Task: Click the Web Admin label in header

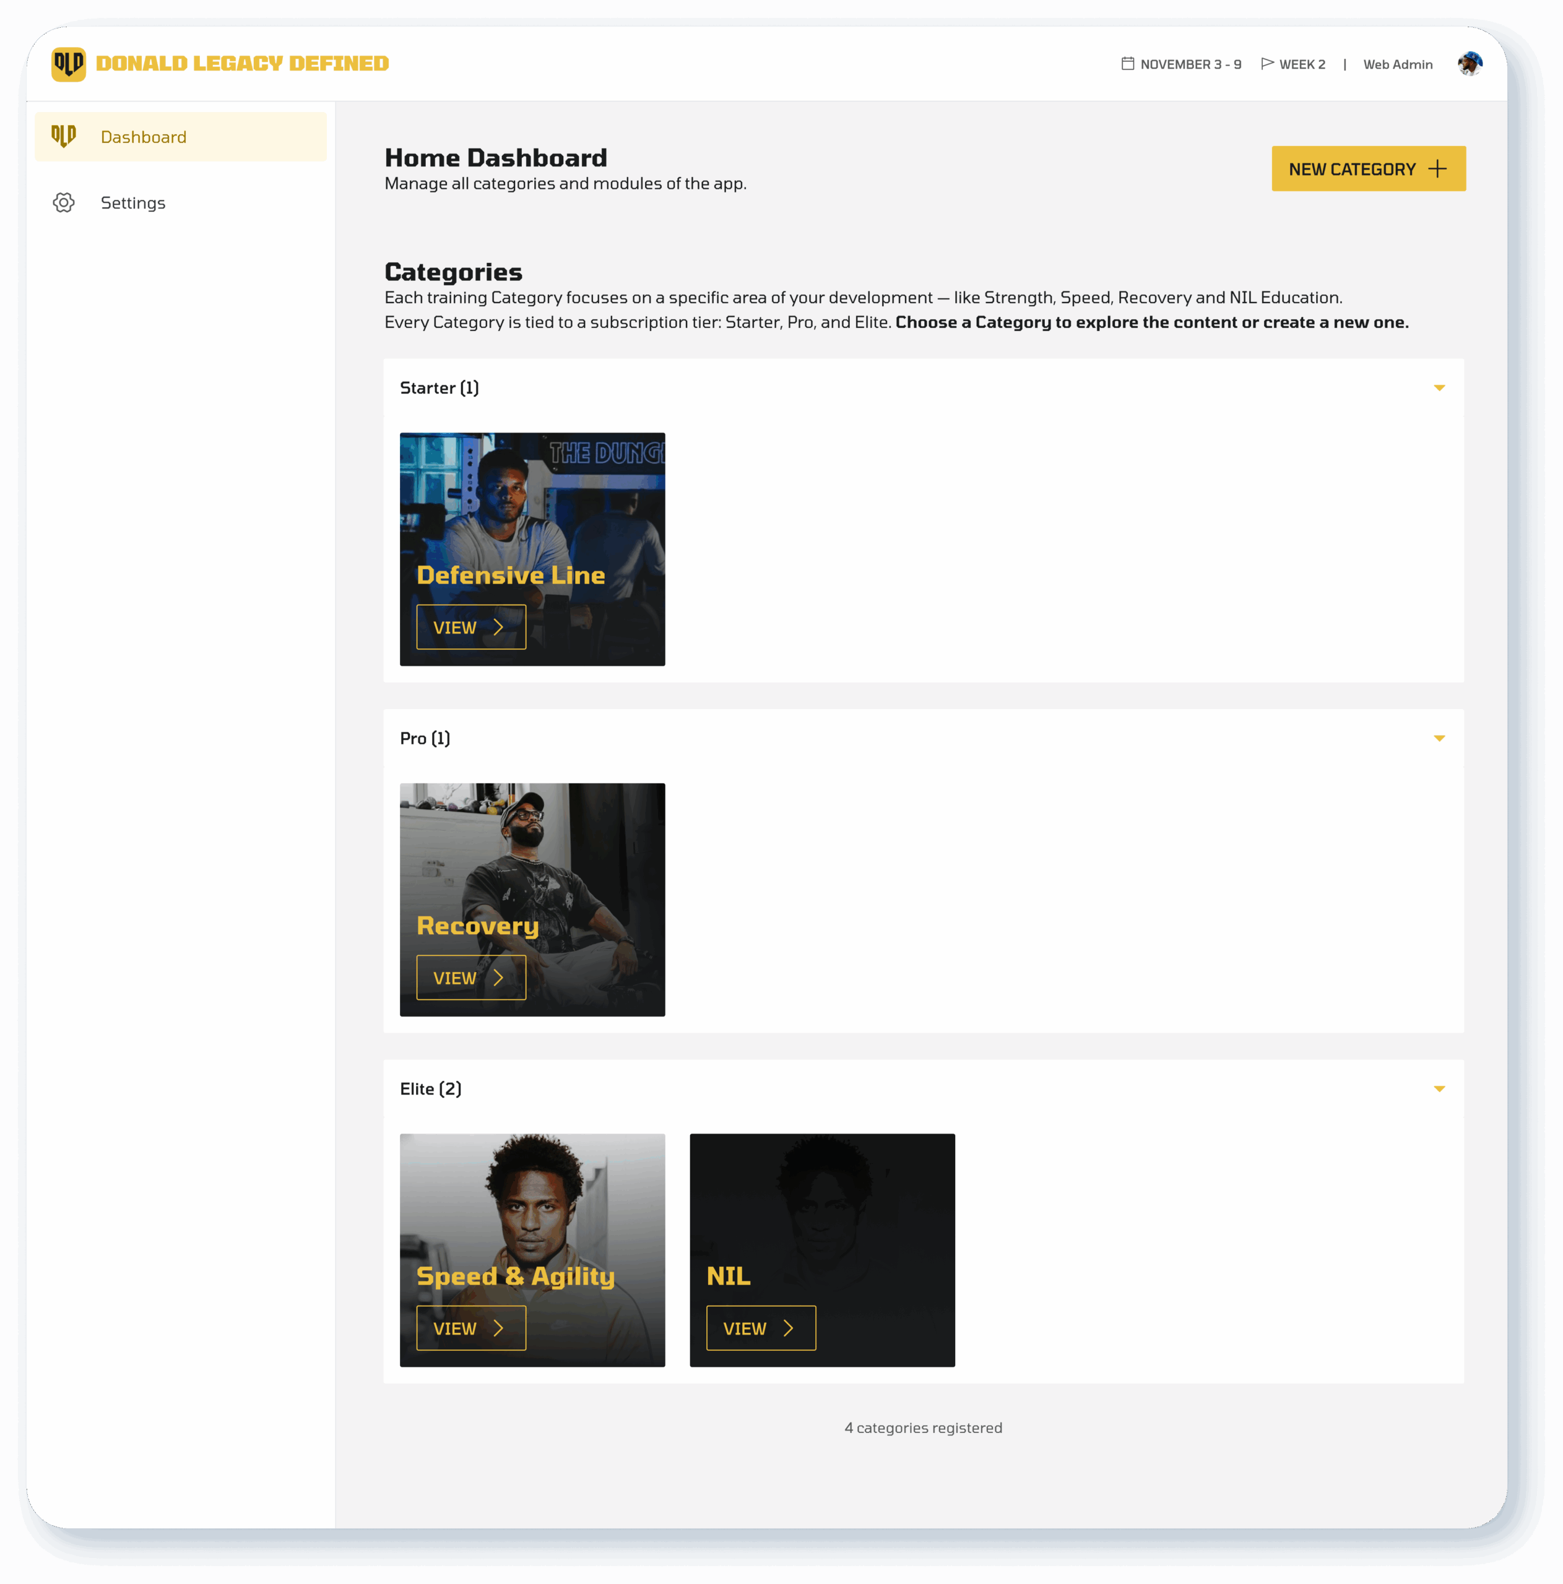Action: (x=1397, y=65)
